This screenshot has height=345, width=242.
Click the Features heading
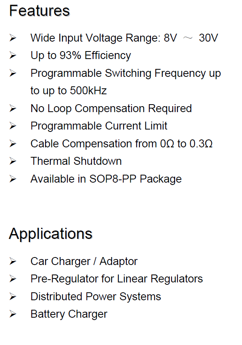(40, 11)
